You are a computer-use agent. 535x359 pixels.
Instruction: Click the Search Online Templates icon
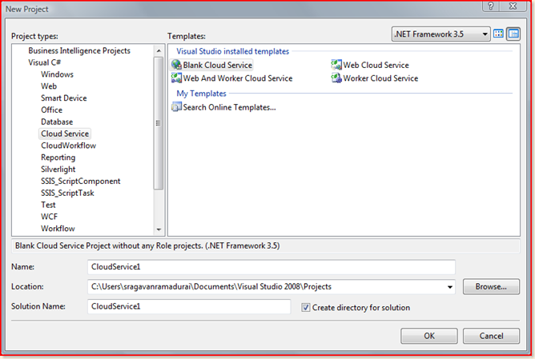176,107
